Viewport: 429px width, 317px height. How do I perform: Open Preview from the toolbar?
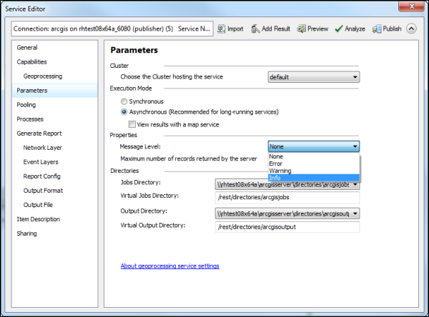point(302,29)
